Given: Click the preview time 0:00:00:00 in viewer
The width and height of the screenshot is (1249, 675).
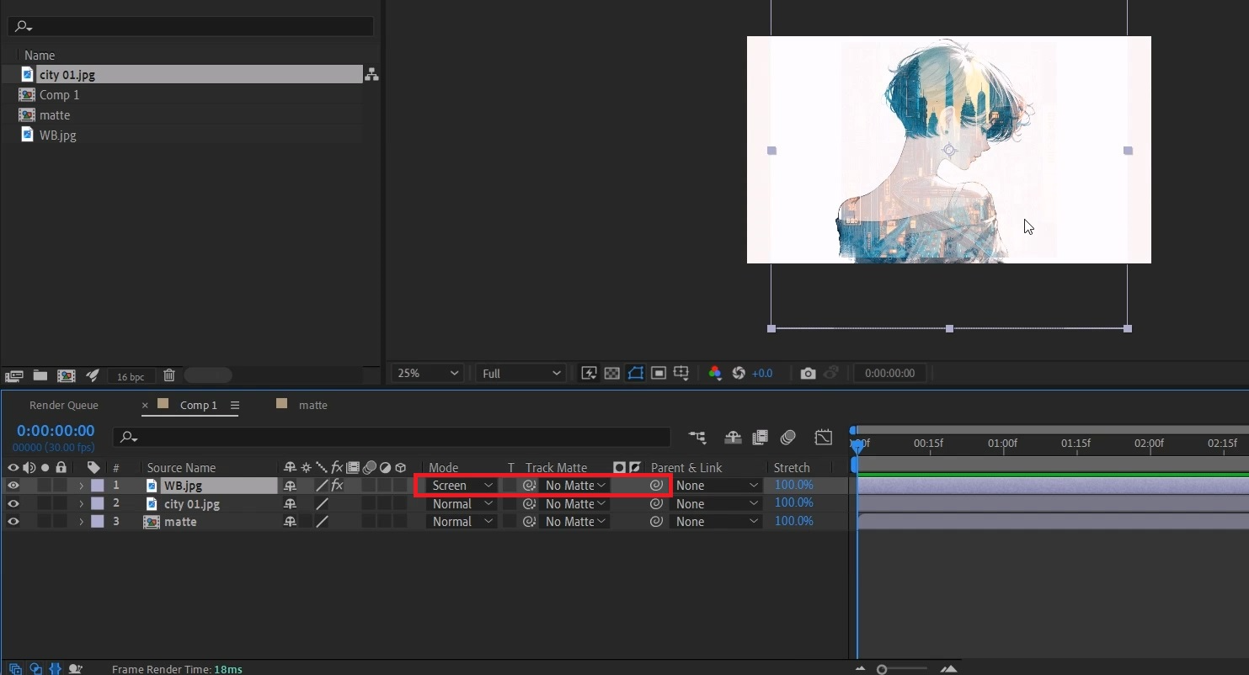Looking at the screenshot, I should coord(890,373).
